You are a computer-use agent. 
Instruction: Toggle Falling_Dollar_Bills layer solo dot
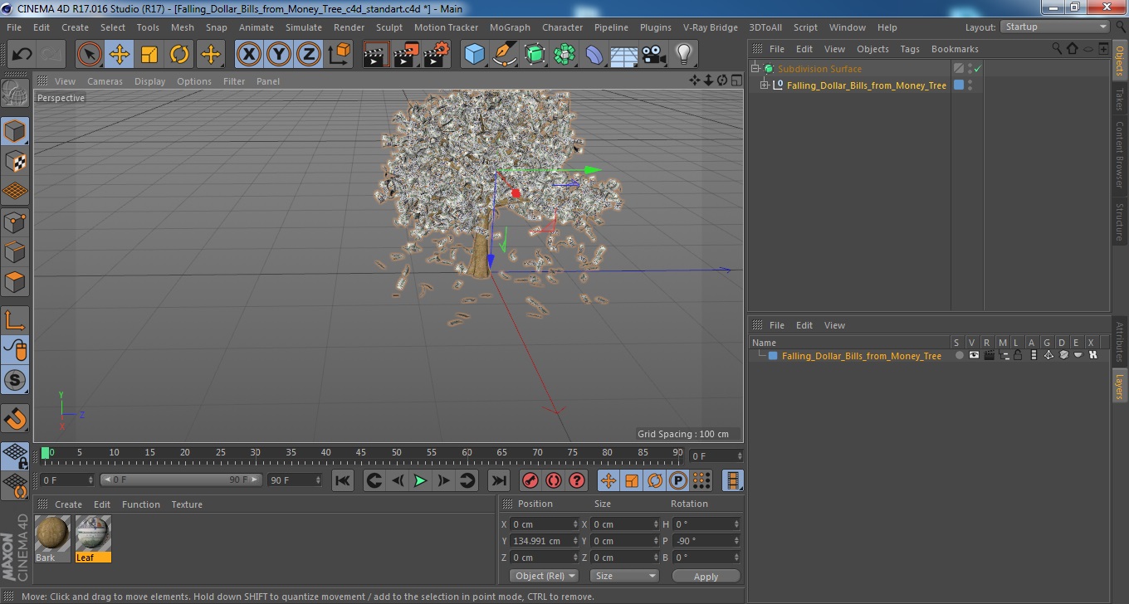[960, 355]
